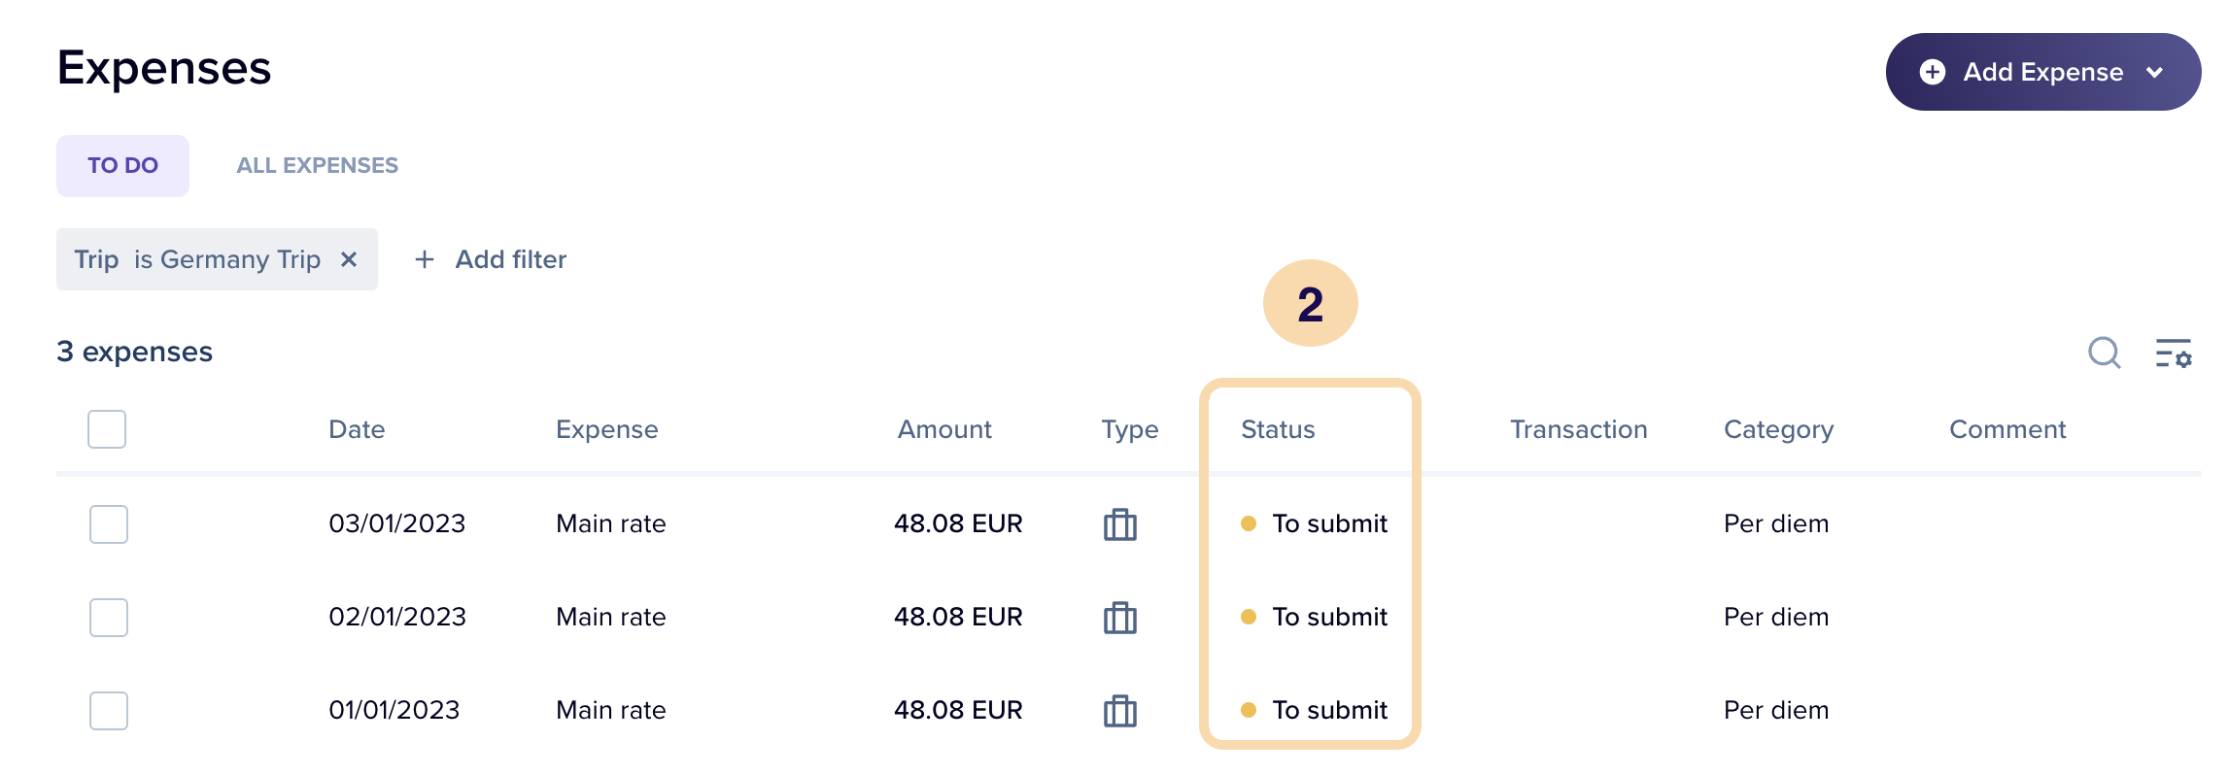Click the Status column header

(1278, 429)
